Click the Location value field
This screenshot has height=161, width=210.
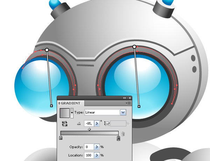pos(89,155)
